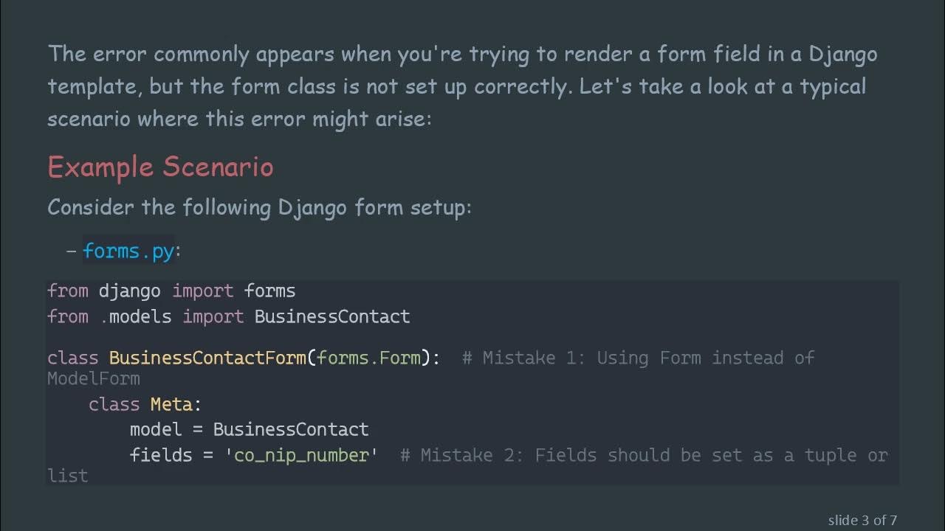945x531 pixels.
Task: Click the "Mistake 1" code comment
Action: (638, 358)
